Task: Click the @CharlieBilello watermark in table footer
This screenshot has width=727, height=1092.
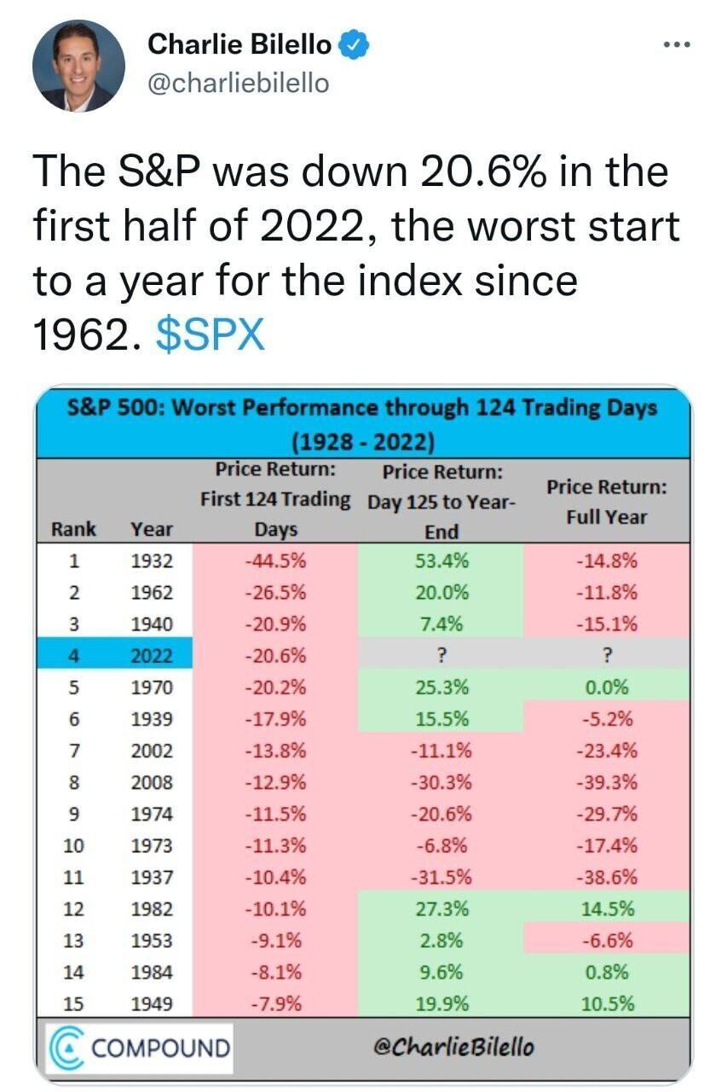Action: click(x=454, y=1046)
